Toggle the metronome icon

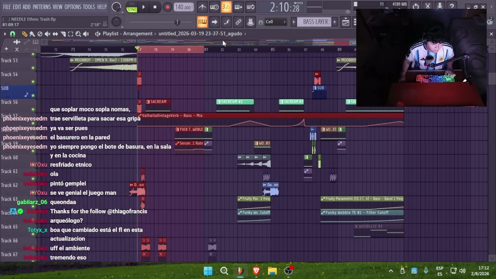[x=202, y=7]
